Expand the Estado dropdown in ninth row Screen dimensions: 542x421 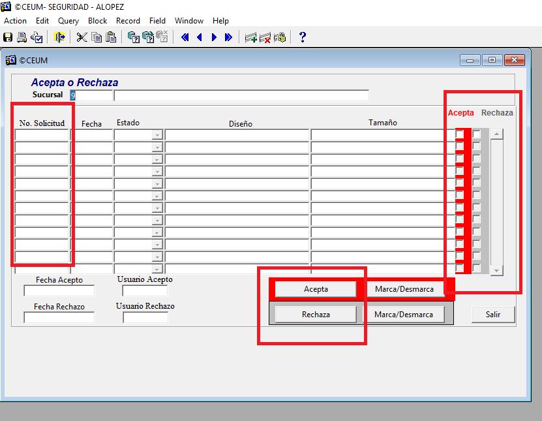(x=157, y=232)
